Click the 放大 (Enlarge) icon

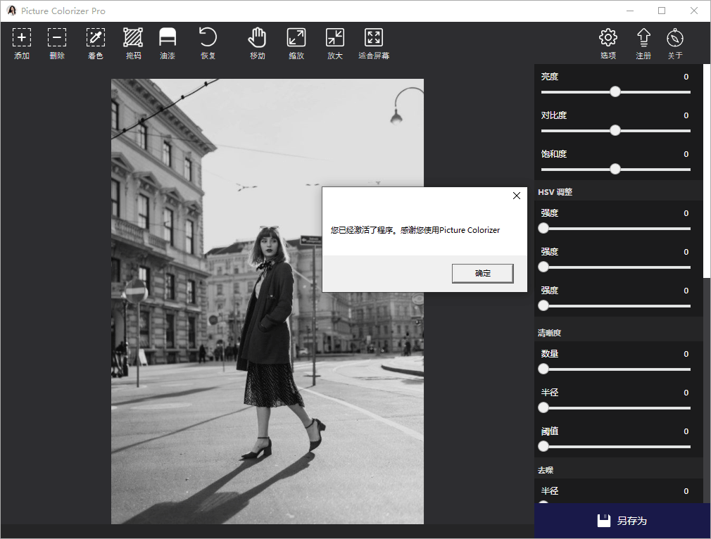coord(335,38)
